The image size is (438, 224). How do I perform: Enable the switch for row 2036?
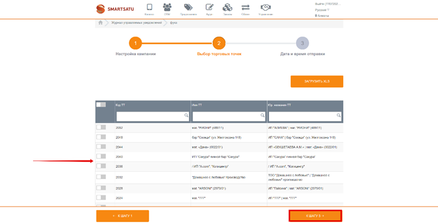(x=101, y=166)
